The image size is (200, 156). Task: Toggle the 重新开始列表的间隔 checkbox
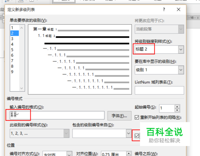(137, 117)
